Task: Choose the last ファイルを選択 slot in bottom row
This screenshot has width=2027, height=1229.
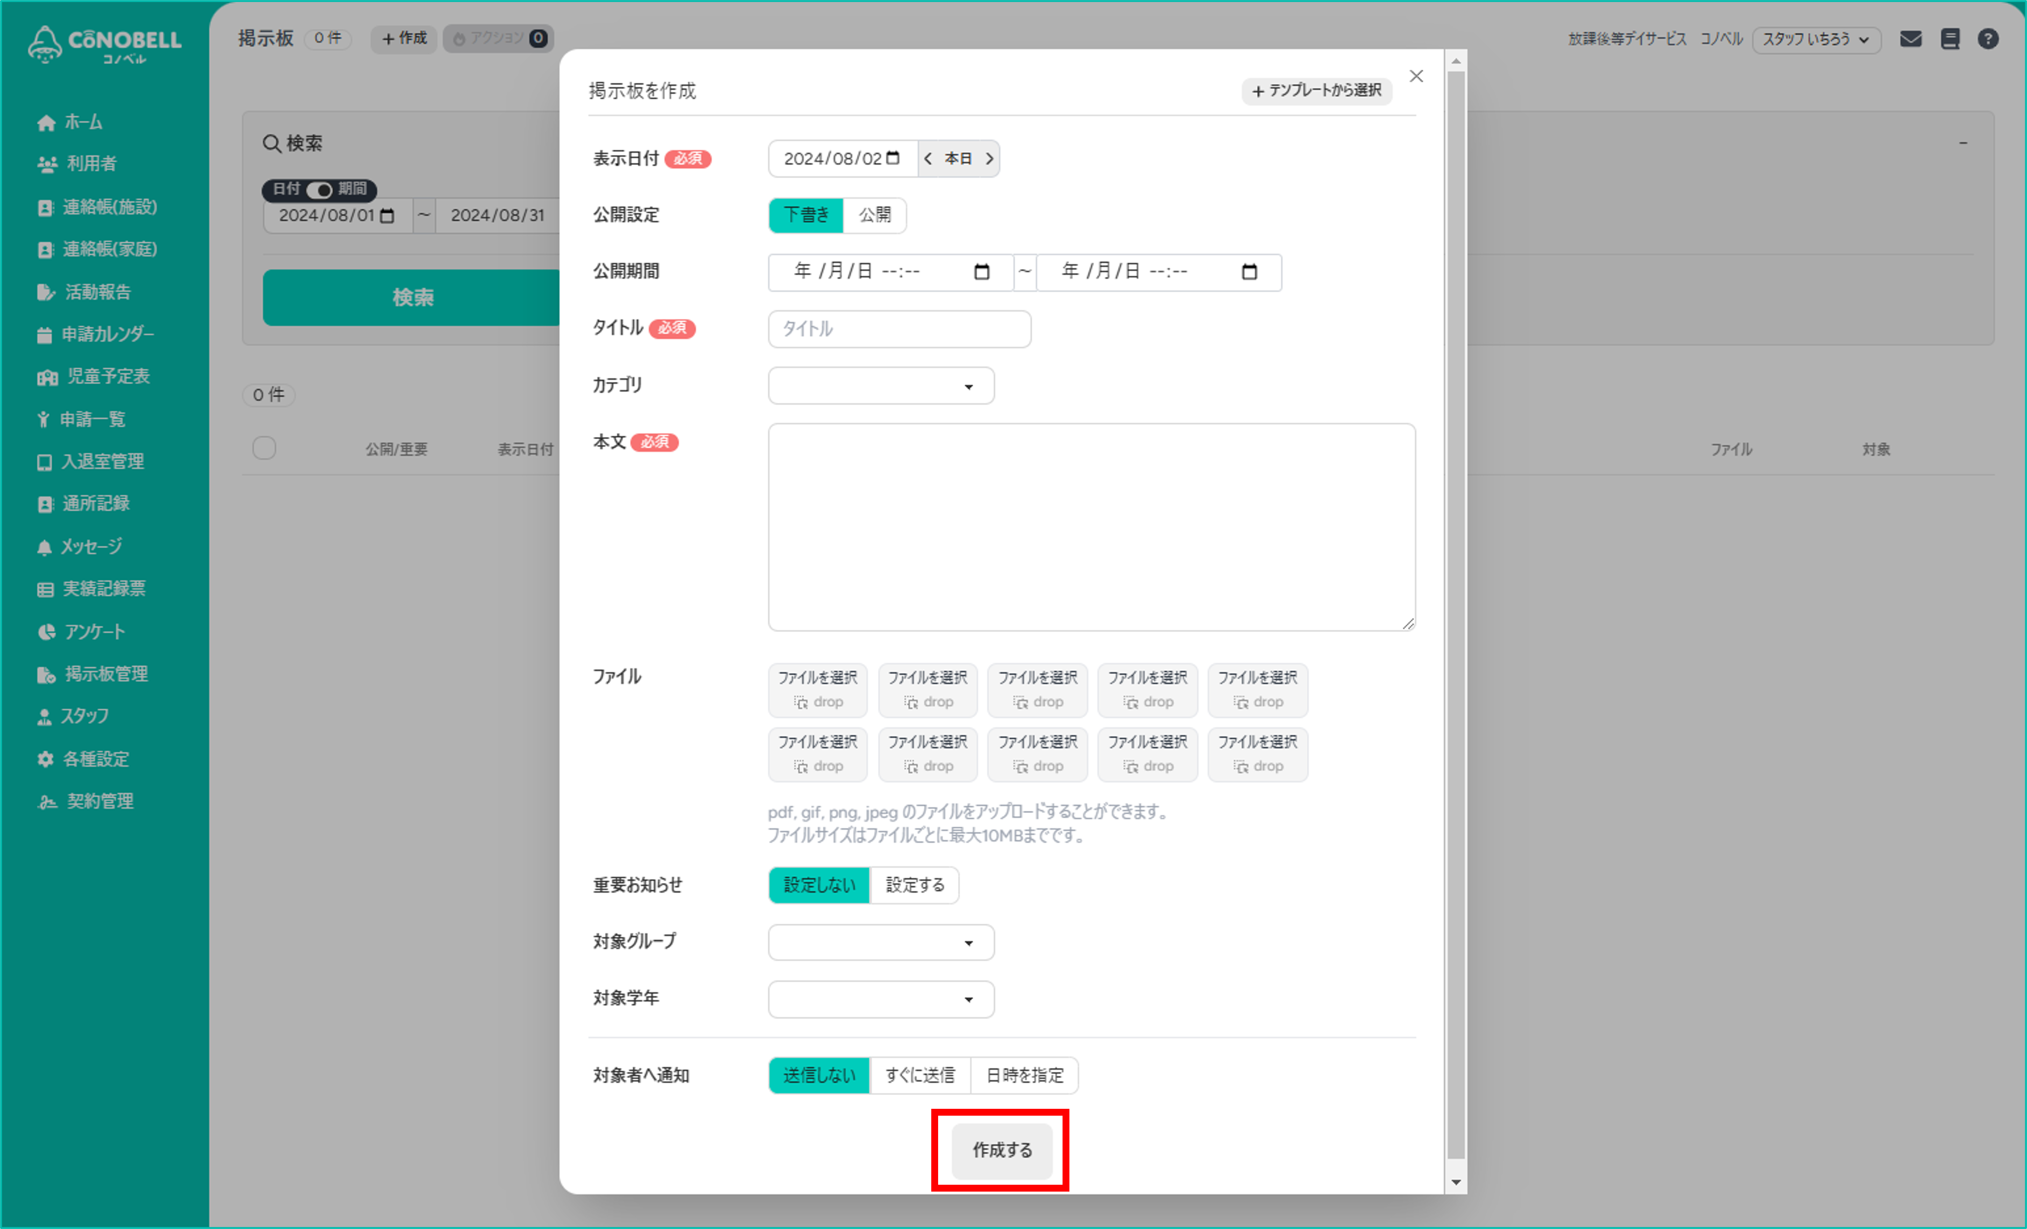Action: coord(1257,754)
